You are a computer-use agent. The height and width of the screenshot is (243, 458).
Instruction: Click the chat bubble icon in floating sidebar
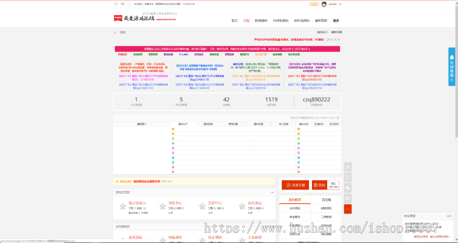348,177
